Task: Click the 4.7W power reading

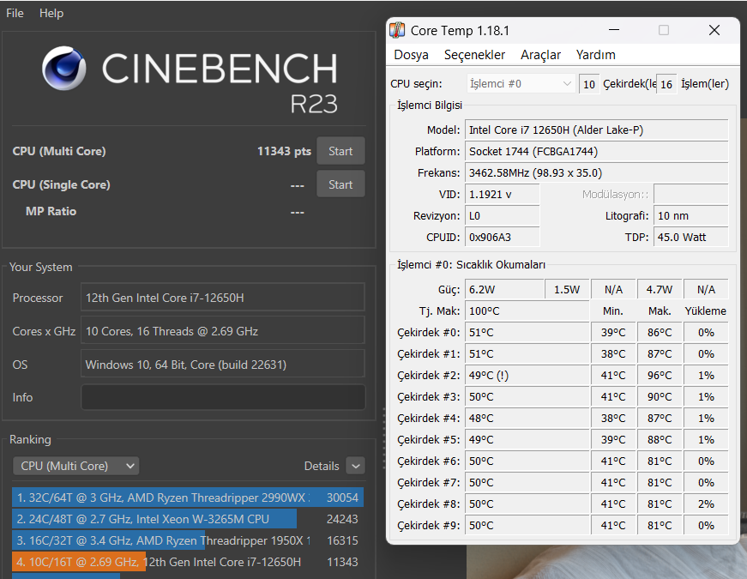Action: [660, 289]
